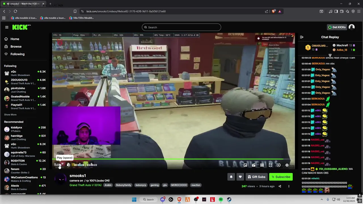Open a new browser tab
This screenshot has width=363, height=204.
point(50,4)
